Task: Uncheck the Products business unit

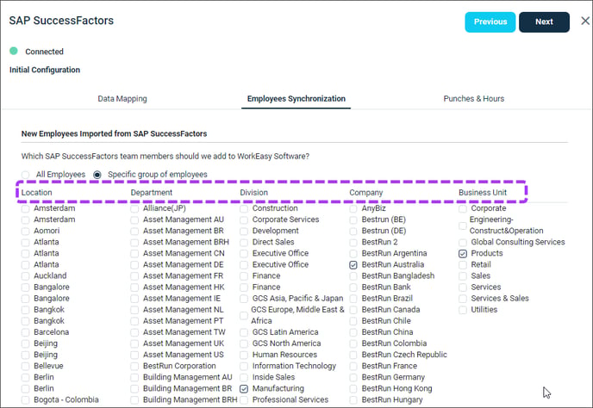Action: 463,253
